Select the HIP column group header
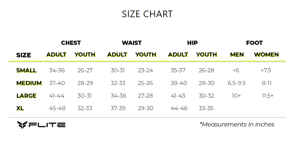This screenshot has height=143, width=296. 192,43
